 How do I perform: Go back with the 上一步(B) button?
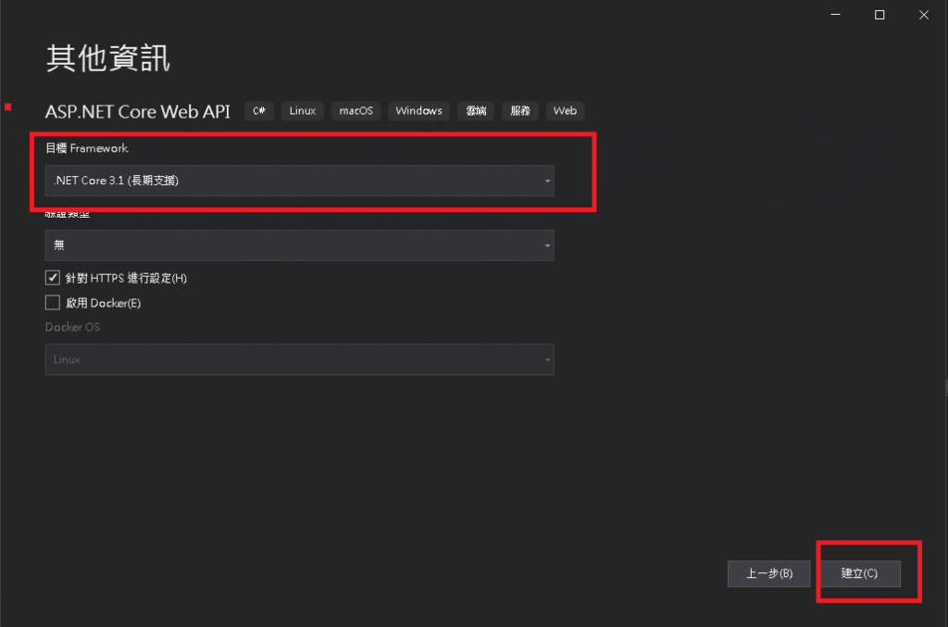point(769,573)
